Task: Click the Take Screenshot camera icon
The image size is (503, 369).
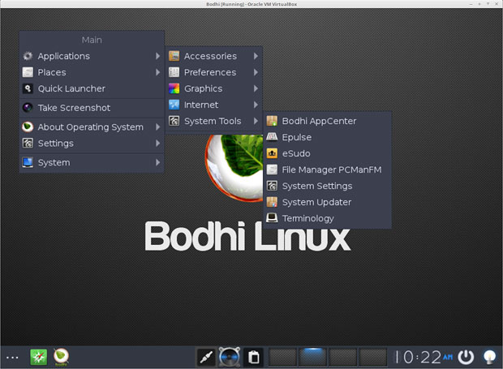Action: 28,108
